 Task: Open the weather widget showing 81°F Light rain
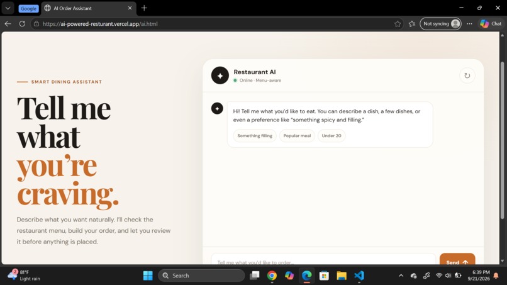point(25,276)
